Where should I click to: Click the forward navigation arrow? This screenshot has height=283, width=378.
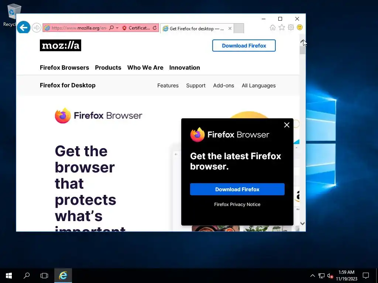pyautogui.click(x=37, y=28)
